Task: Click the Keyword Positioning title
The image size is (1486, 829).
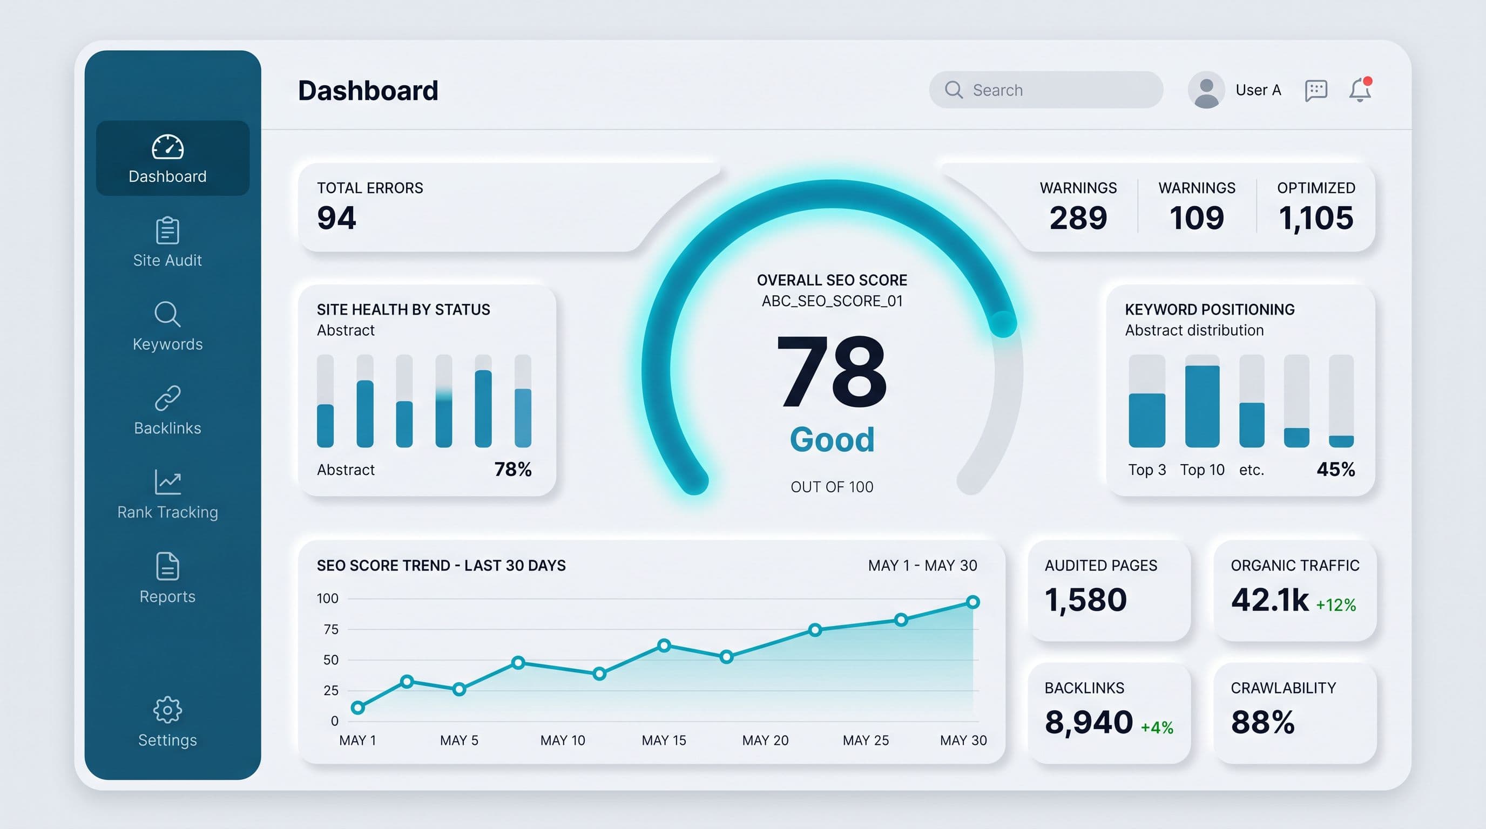Action: (x=1210, y=310)
